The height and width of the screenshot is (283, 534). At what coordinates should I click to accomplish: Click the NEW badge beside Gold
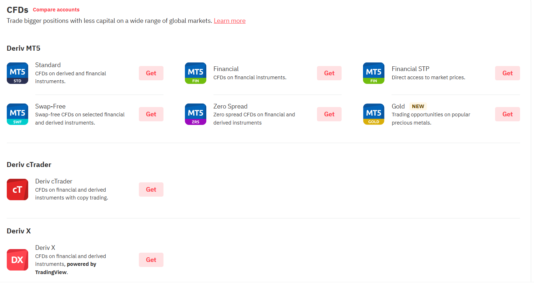click(418, 106)
